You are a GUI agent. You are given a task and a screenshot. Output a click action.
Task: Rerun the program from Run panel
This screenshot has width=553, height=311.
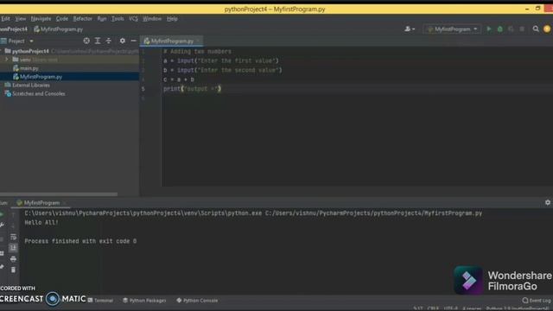2,214
